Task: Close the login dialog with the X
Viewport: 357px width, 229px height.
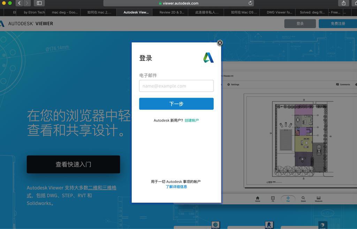Action: (220, 43)
